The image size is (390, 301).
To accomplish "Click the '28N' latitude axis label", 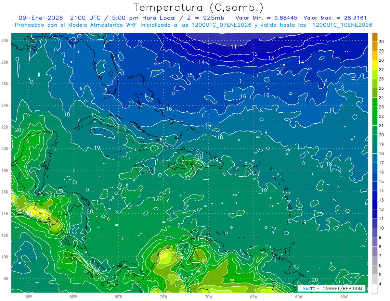I will coord(5,62).
